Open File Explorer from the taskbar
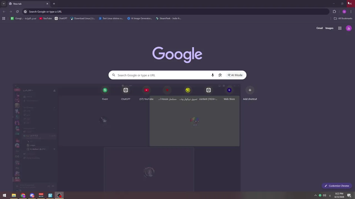Viewport: 355px width, 199px height. click(x=14, y=195)
